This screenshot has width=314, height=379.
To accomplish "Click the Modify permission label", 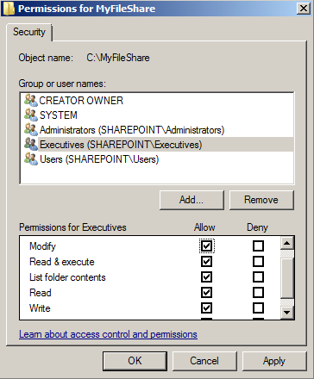I will pyautogui.click(x=42, y=246).
